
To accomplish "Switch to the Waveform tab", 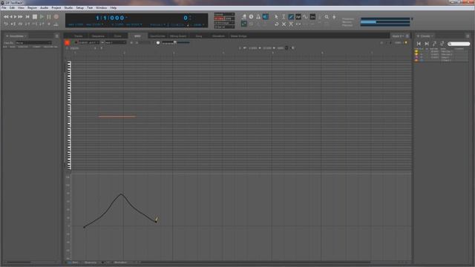I will click(218, 36).
